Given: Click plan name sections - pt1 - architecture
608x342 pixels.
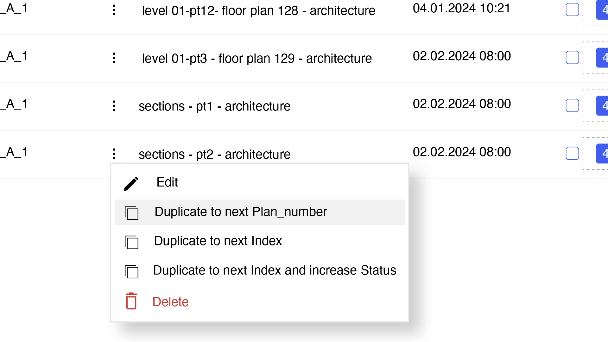Looking at the screenshot, I should [214, 106].
